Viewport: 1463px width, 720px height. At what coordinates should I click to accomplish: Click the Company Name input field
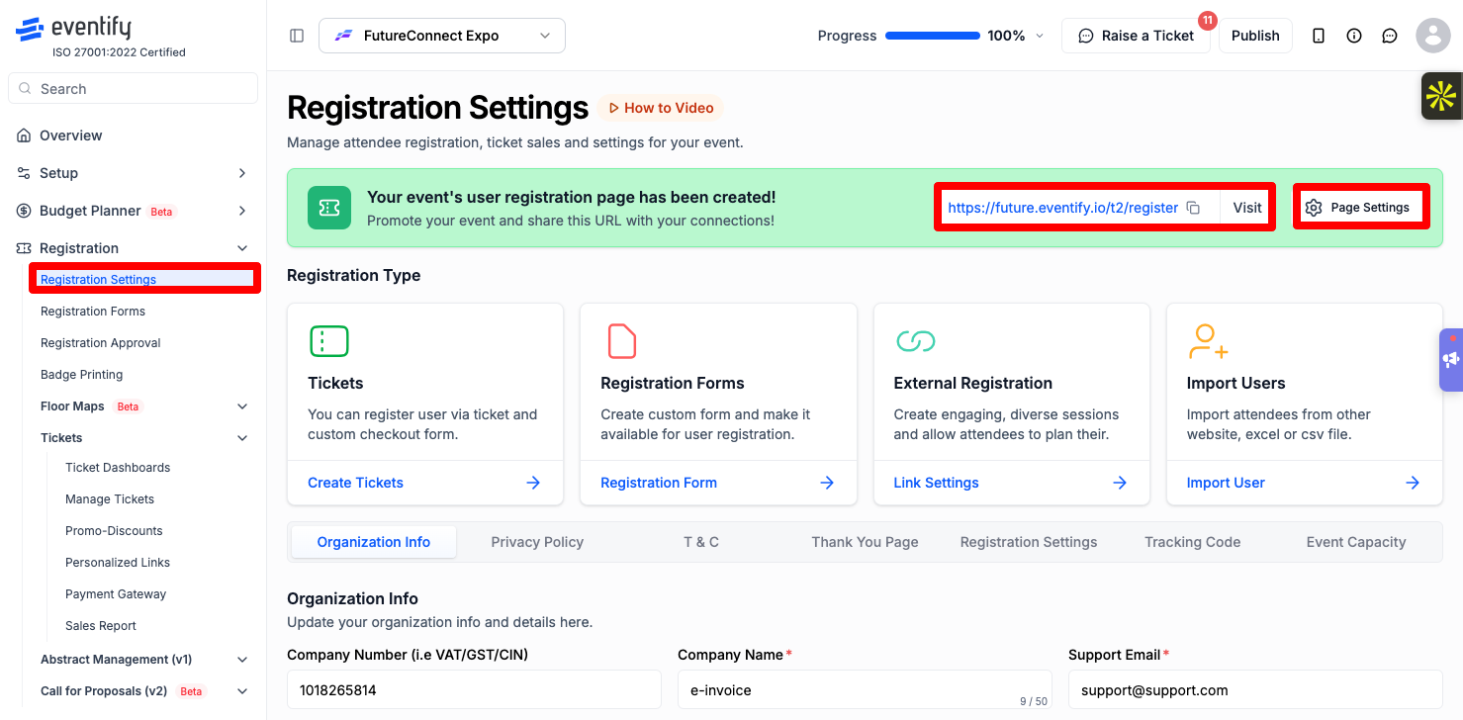(x=865, y=689)
